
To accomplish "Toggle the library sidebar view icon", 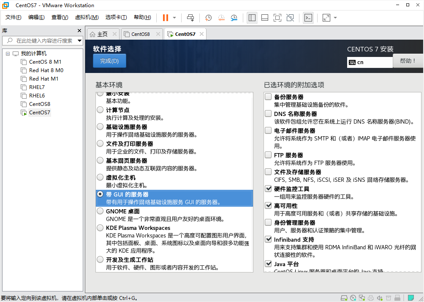I will (x=252, y=18).
